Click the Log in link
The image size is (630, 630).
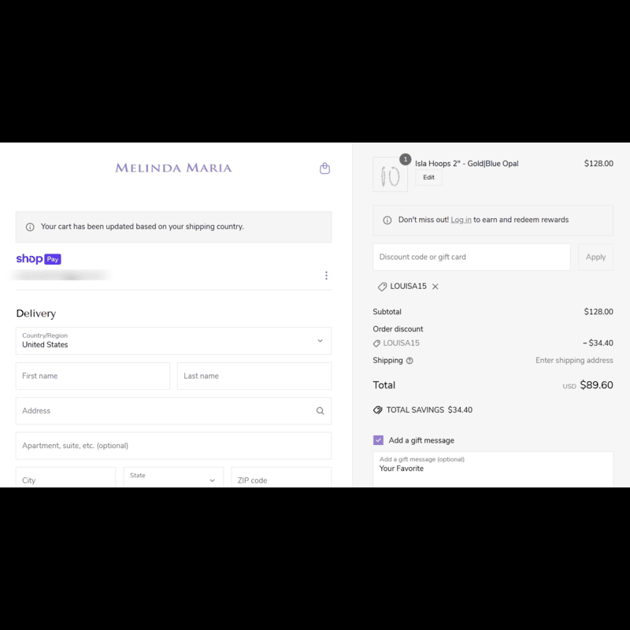(x=461, y=220)
